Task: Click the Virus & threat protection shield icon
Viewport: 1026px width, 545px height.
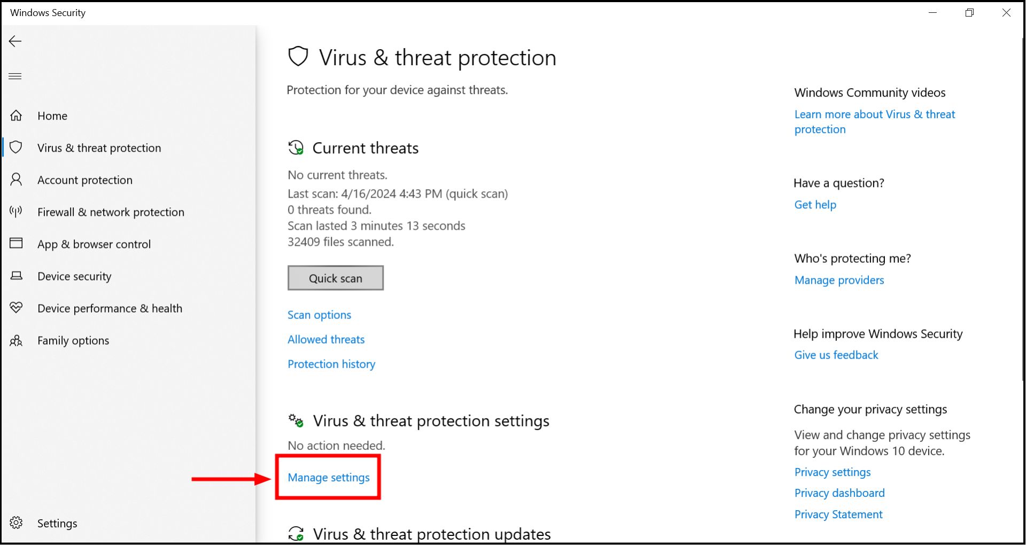Action: (17, 147)
